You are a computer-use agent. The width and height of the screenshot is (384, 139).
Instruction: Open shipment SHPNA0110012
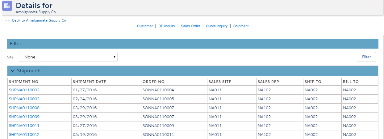[24, 135]
